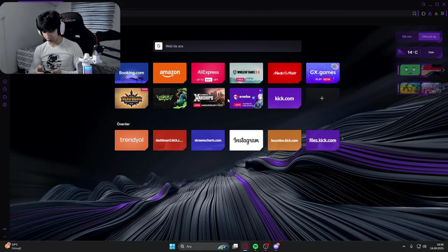Open the second GX Mods thumbnail
The width and height of the screenshot is (448, 252).
coord(431,88)
